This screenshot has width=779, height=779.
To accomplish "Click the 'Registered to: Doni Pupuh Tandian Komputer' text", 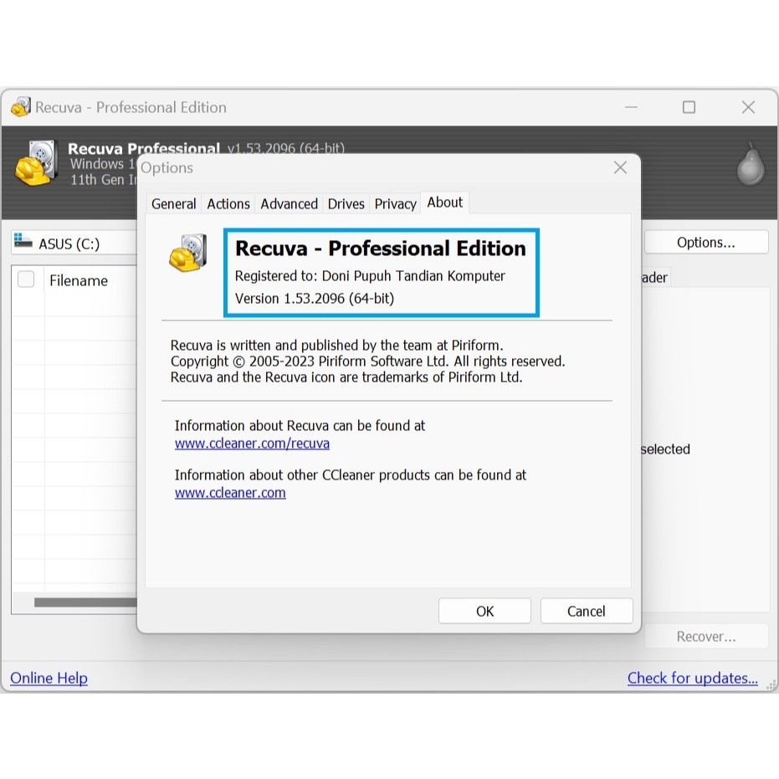I will coord(370,276).
